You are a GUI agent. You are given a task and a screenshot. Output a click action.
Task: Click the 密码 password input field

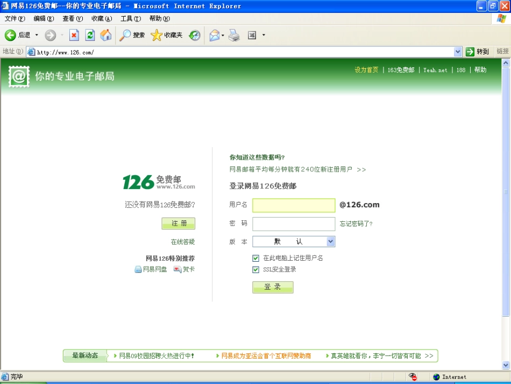294,224
